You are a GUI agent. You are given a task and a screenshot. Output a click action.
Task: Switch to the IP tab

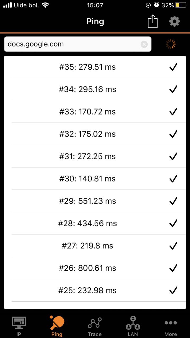[x=19, y=326]
